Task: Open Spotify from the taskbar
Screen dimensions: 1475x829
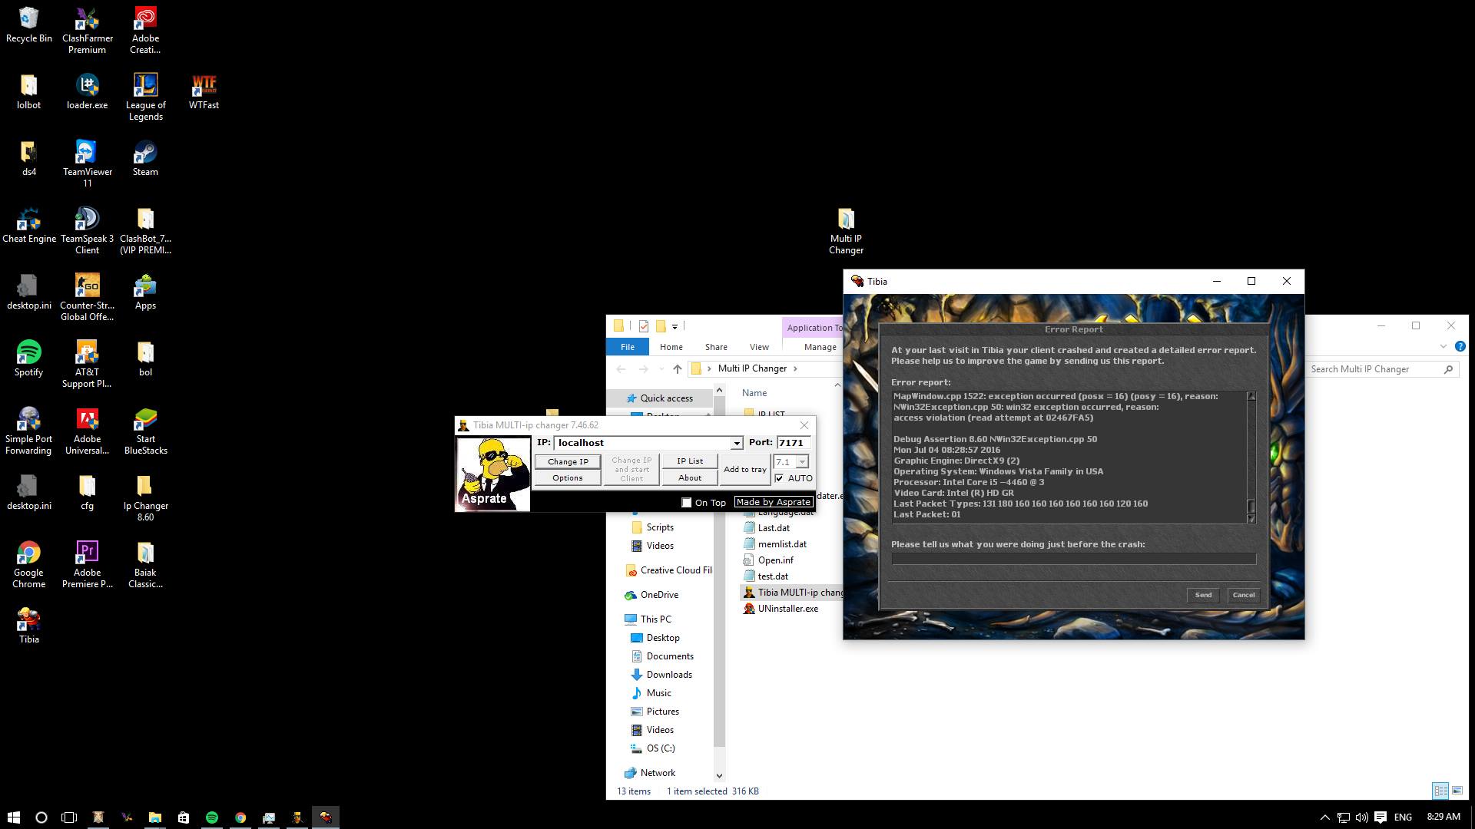Action: [212, 817]
